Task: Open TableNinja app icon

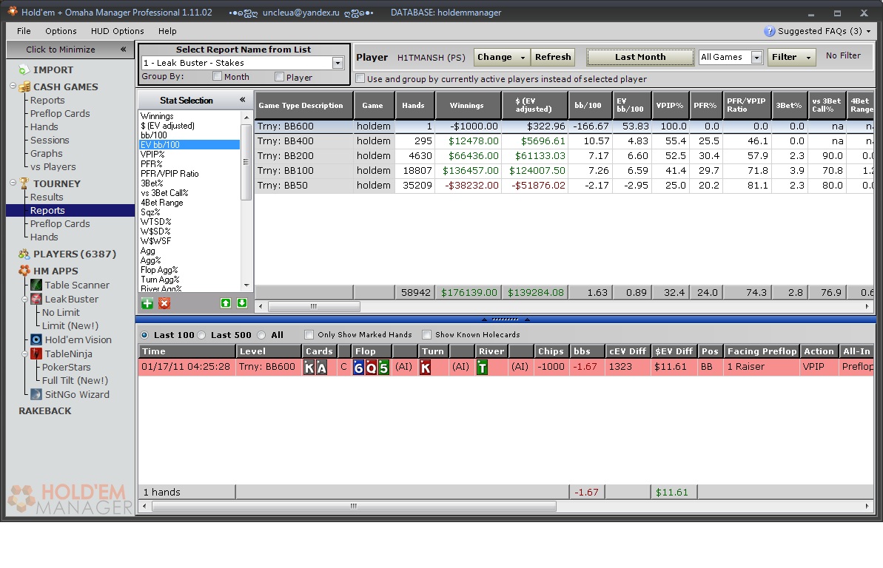Action: pos(36,354)
